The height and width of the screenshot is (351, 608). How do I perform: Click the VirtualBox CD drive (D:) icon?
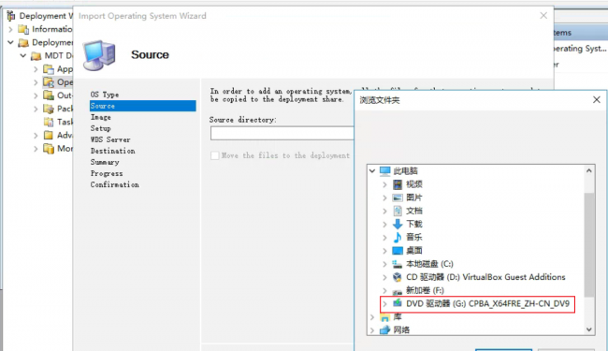(x=398, y=277)
